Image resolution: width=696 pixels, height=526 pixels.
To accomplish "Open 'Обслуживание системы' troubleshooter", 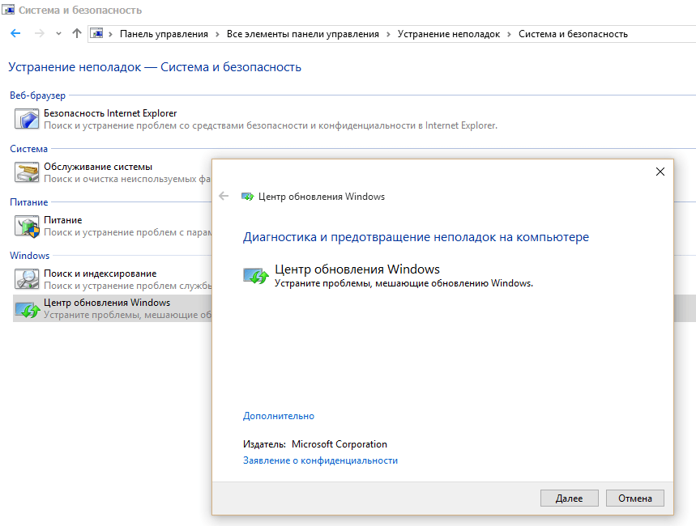I will pos(98,167).
